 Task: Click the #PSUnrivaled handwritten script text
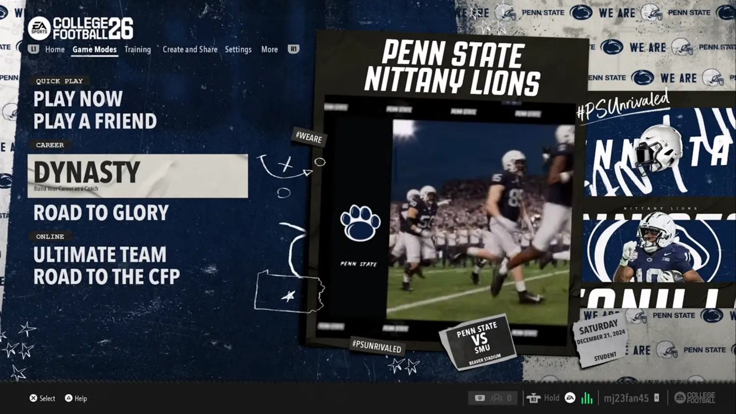(623, 105)
